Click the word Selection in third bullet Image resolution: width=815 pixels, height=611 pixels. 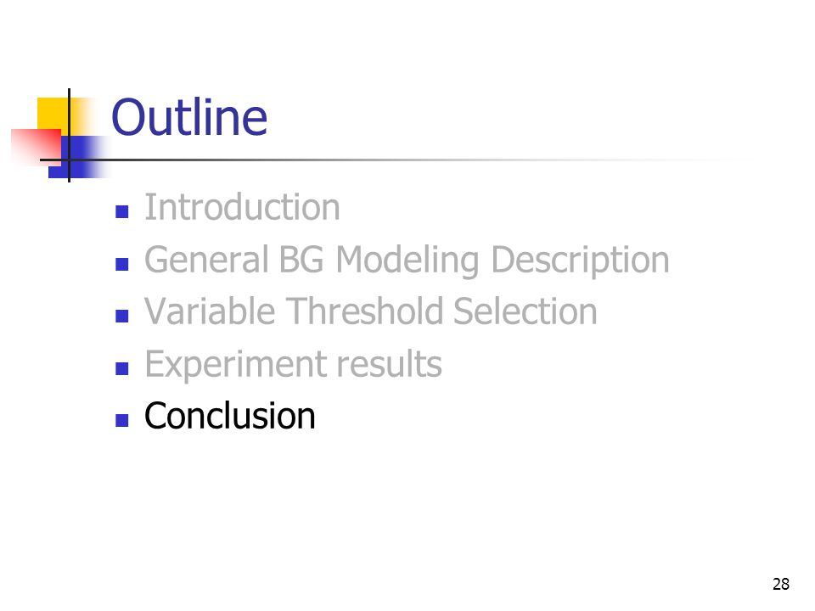[525, 311]
